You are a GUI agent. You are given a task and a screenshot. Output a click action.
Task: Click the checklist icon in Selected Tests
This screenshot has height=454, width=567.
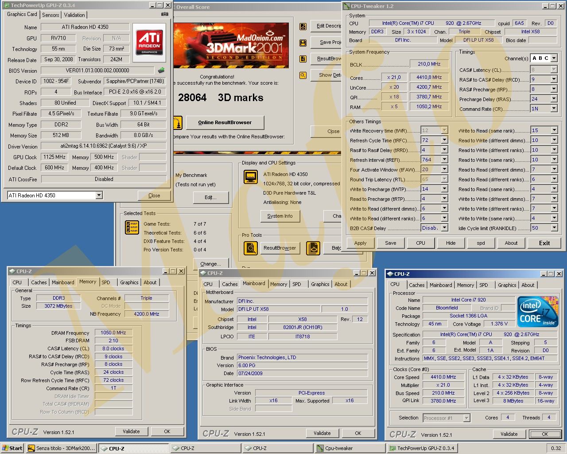click(x=132, y=227)
